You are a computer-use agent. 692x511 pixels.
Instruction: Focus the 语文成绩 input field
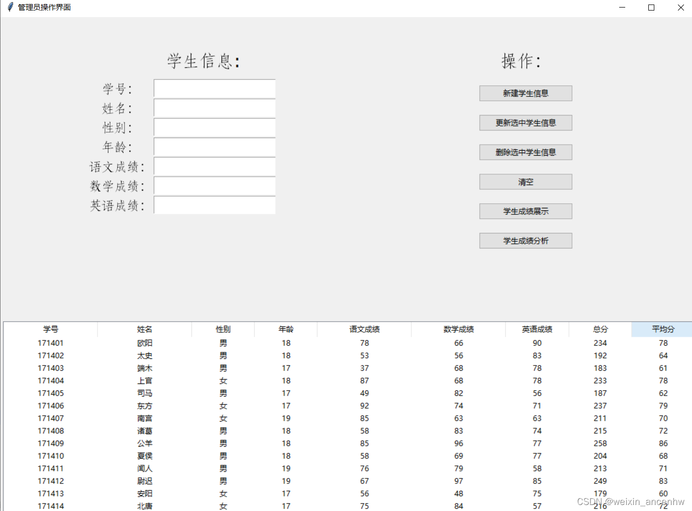click(214, 166)
